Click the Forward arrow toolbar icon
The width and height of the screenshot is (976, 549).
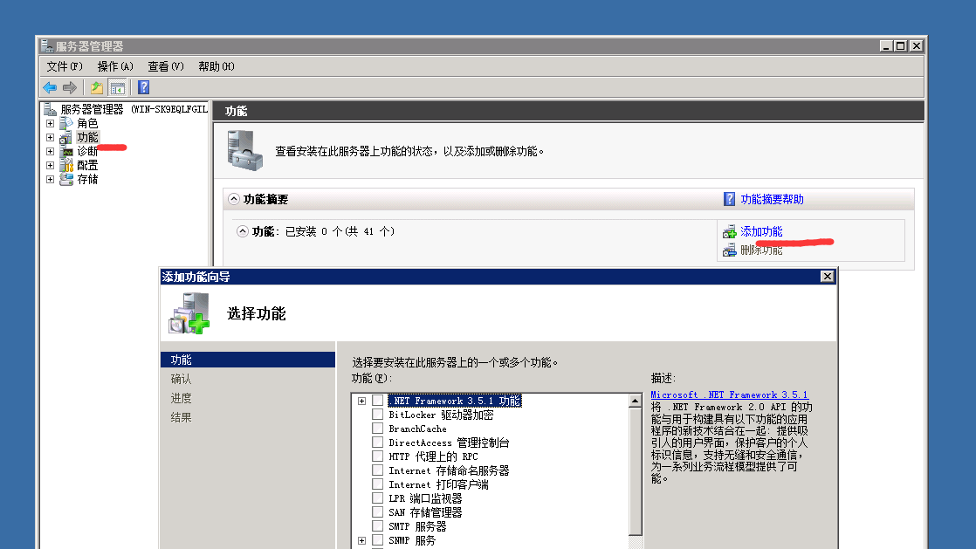click(x=69, y=87)
